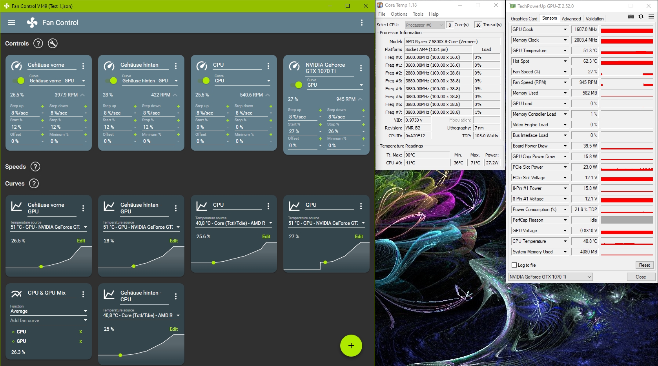658x366 pixels.
Task: Open options of the CPU & GPU Mix card
Action: (x=83, y=294)
